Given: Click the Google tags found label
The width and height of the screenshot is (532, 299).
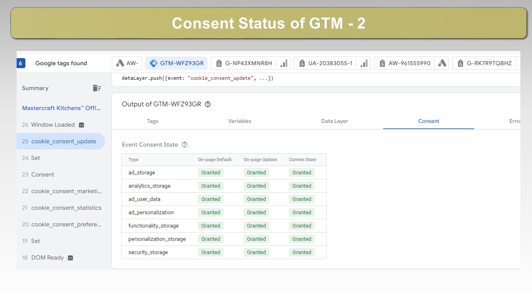Looking at the screenshot, I should pos(61,63).
